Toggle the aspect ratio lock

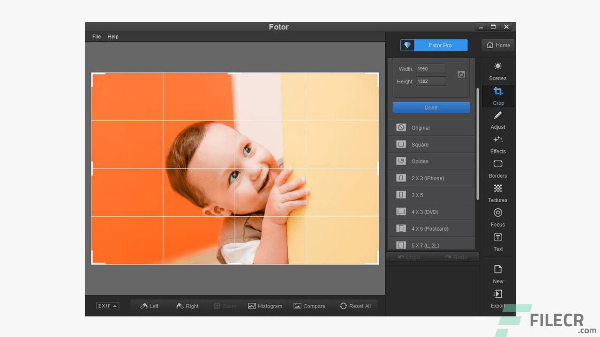coord(461,74)
